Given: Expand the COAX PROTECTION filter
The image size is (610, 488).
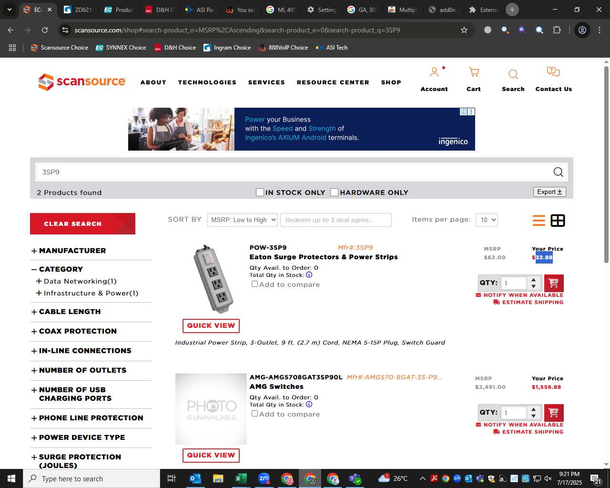Looking at the screenshot, I should (74, 331).
